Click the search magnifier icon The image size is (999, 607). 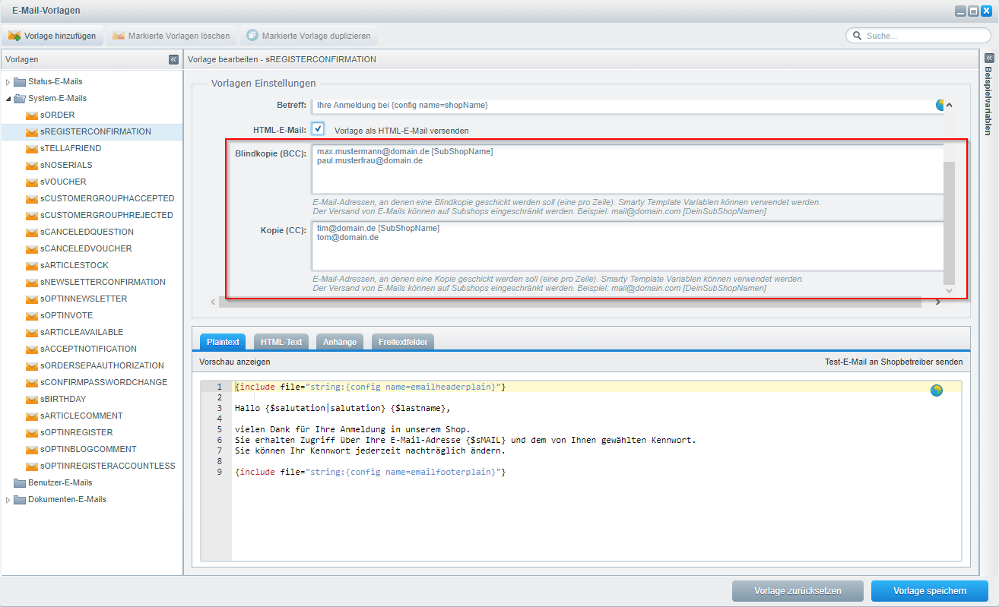pos(857,36)
